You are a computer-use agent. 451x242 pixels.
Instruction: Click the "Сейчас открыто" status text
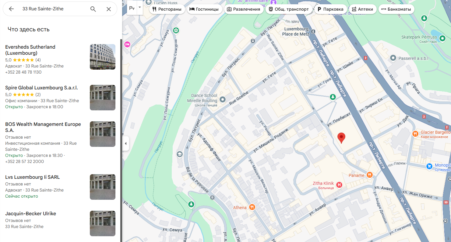22,196
